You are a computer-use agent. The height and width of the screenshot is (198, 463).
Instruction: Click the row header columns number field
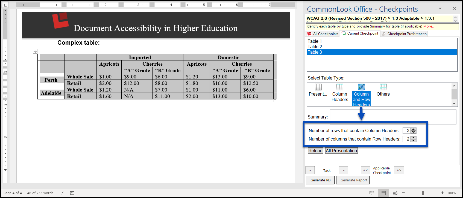407,139
